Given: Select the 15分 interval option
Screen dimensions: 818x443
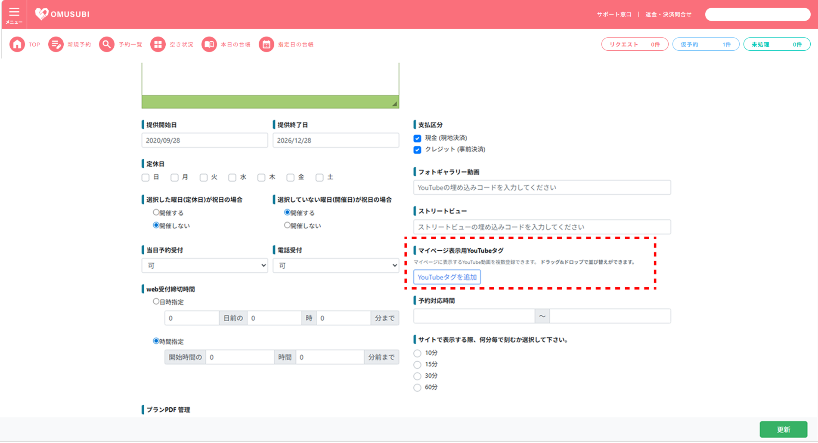Looking at the screenshot, I should coord(417,365).
